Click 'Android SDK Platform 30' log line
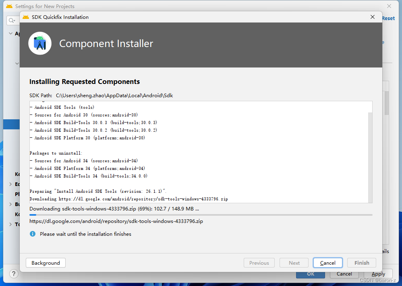Viewport: 402px width, 286px height. tap(87, 138)
